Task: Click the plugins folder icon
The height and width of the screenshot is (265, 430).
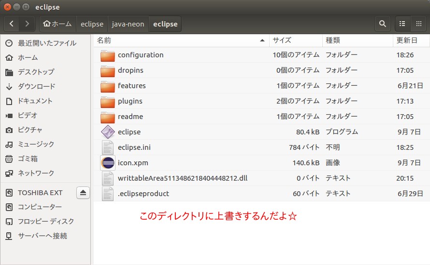Action: point(107,101)
